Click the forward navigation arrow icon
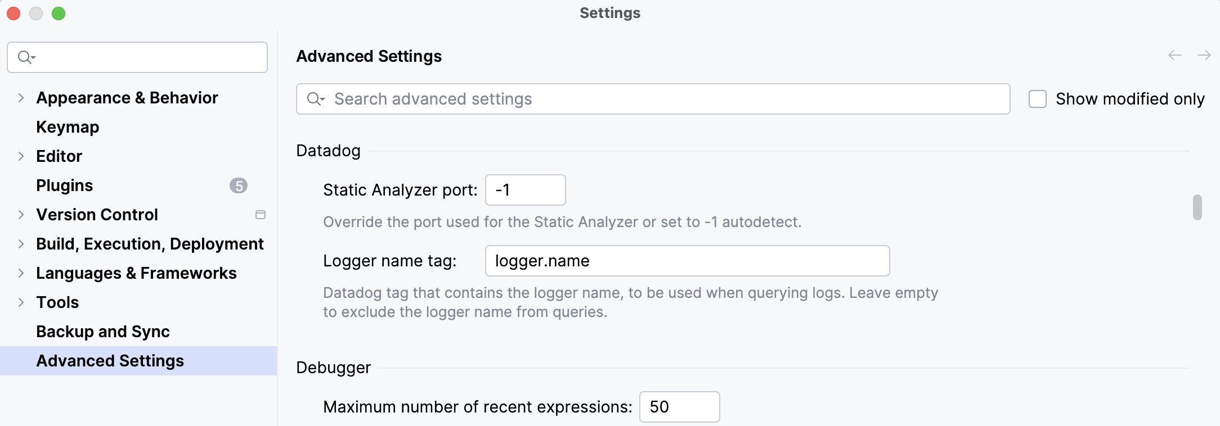 tap(1204, 55)
